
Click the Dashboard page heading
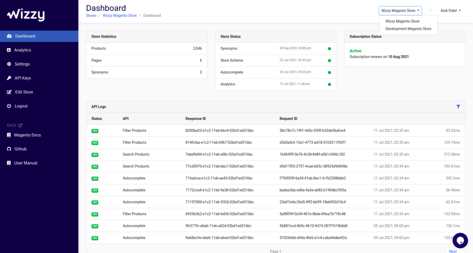coord(106,8)
